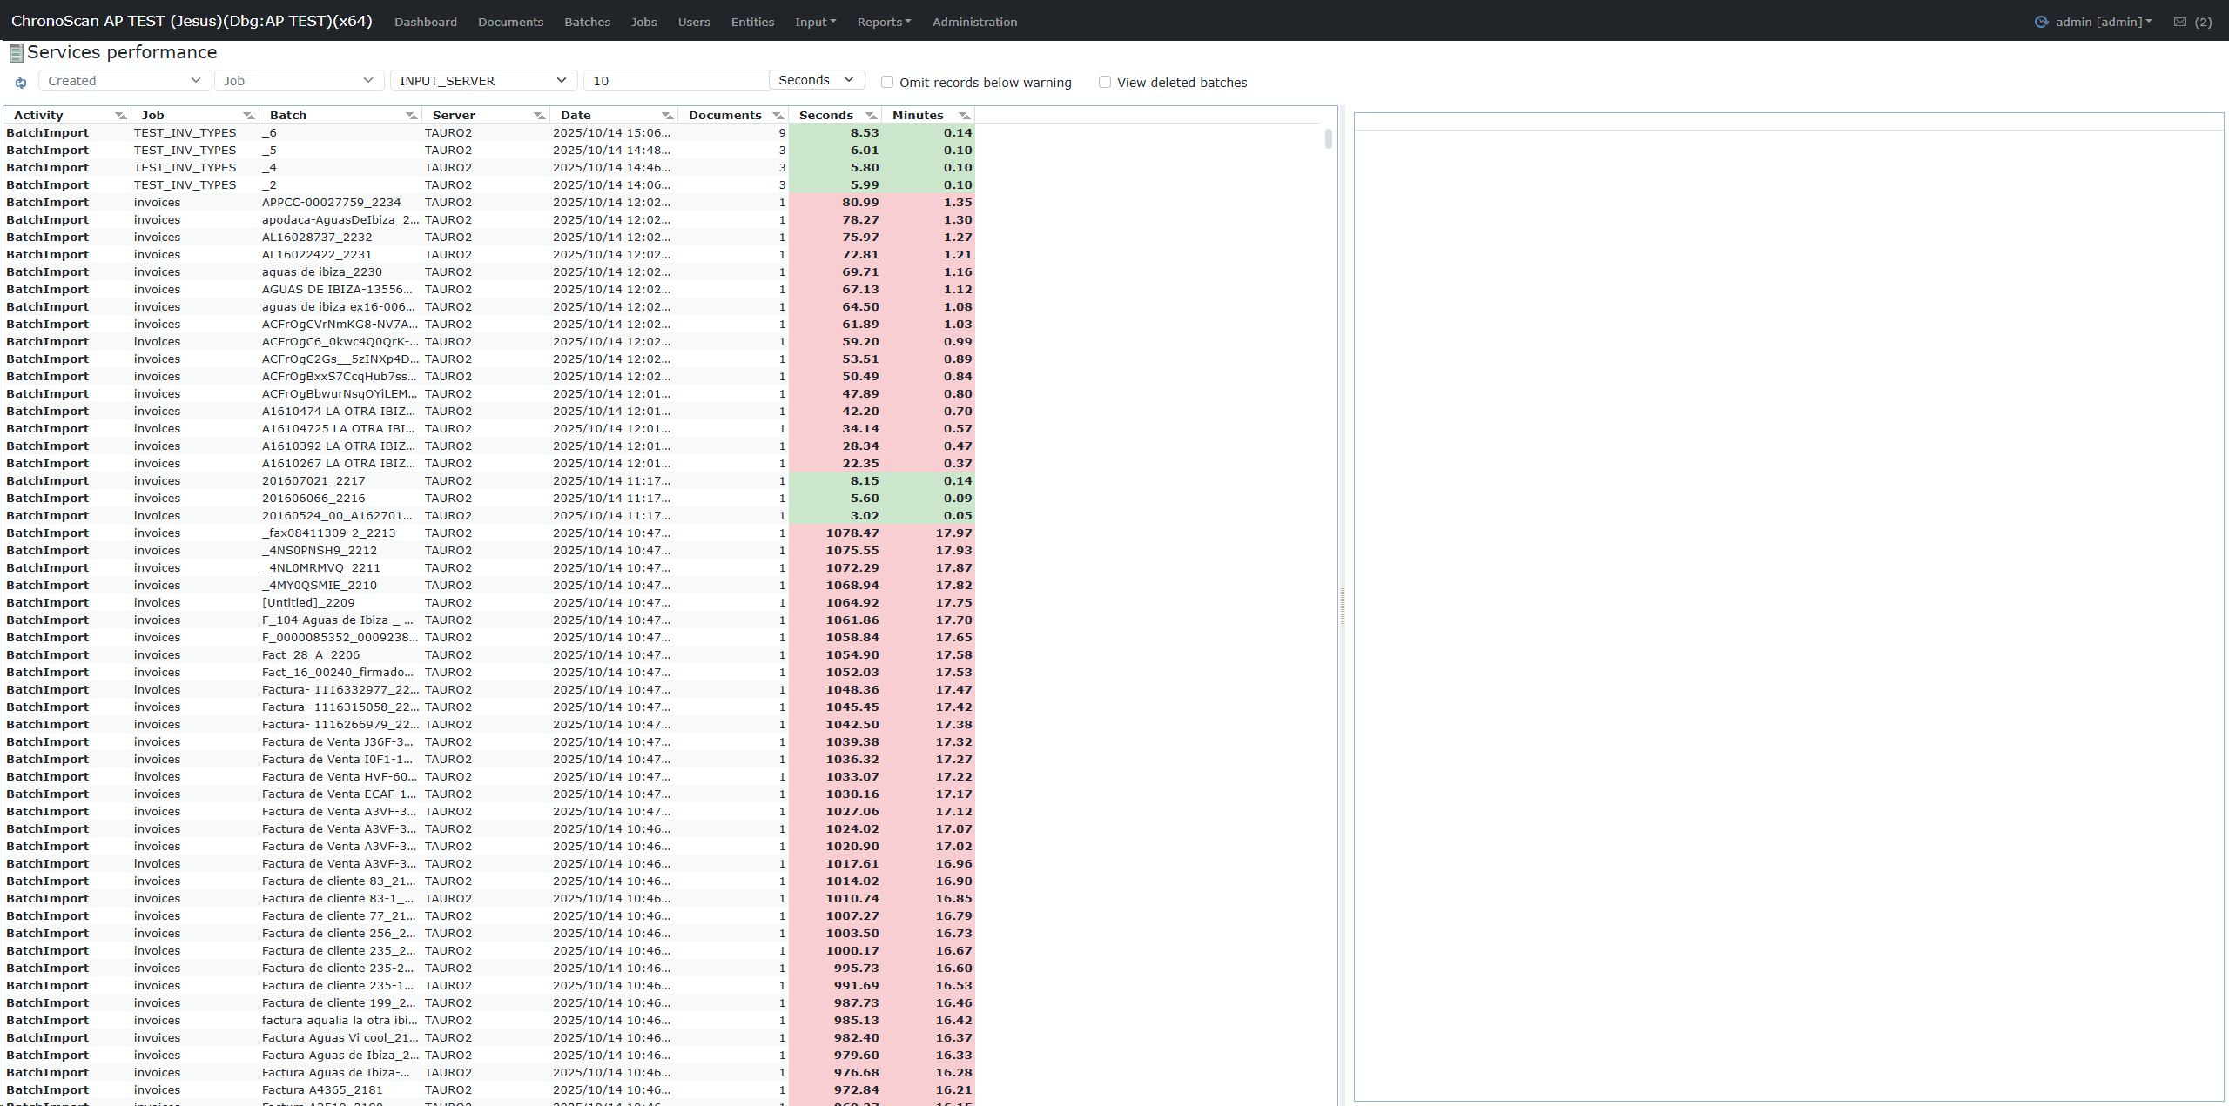Click the Server column filter icon
This screenshot has width=2229, height=1106.
[539, 116]
